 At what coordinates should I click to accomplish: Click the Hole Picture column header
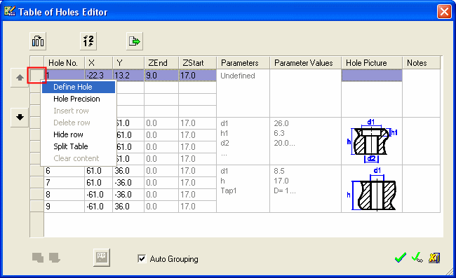[372, 63]
